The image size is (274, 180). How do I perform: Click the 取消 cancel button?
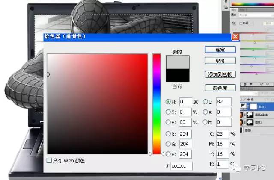click(x=220, y=61)
